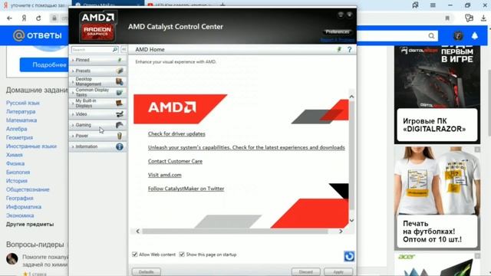Open notifications bell on the Ответы site

(475, 36)
